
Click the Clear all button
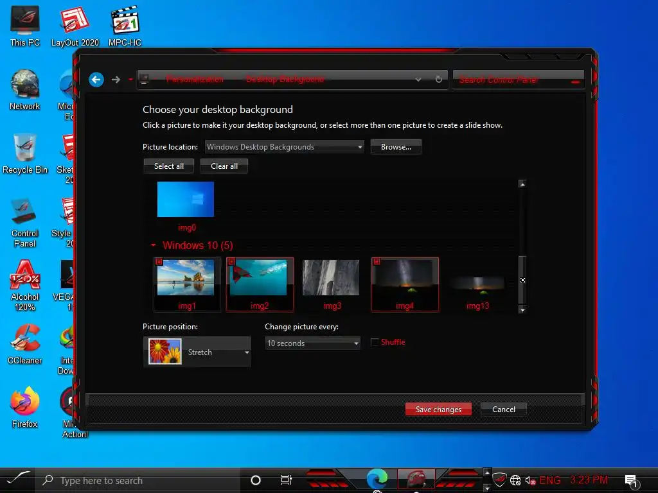click(x=224, y=166)
